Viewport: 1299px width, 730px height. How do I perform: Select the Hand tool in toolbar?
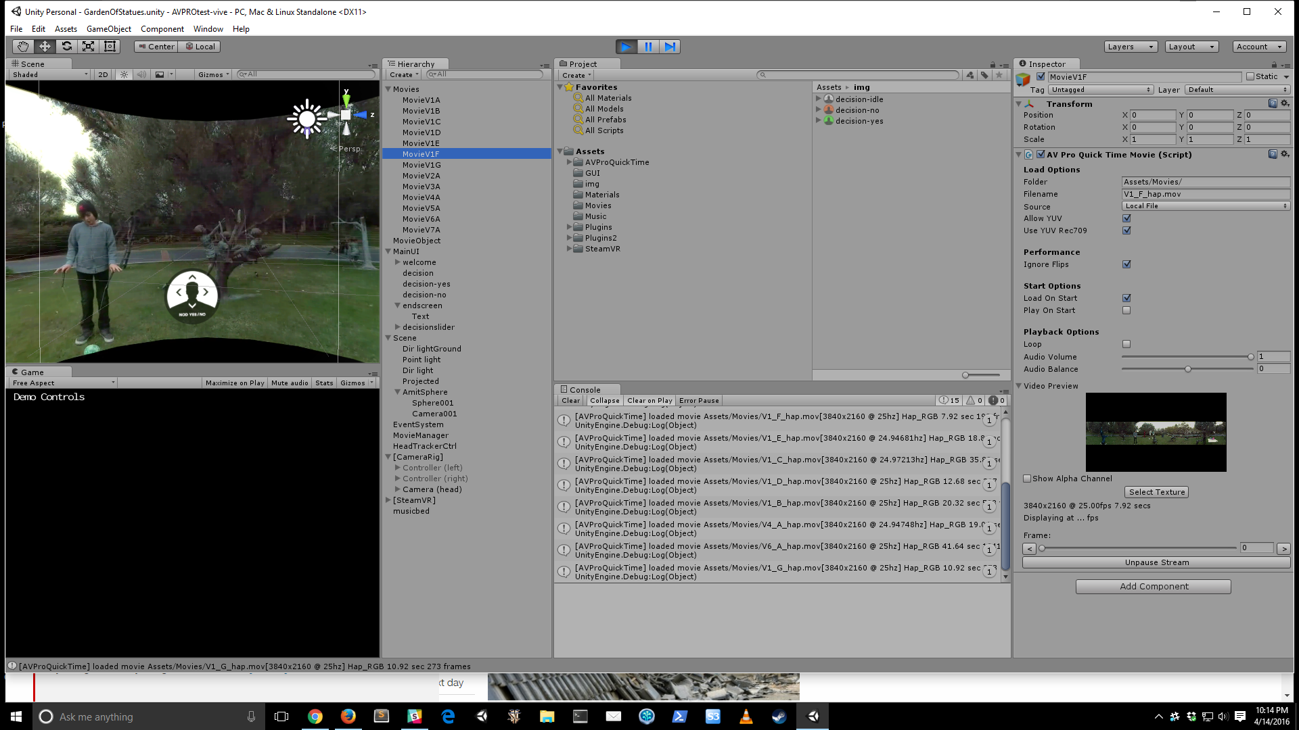[x=23, y=47]
